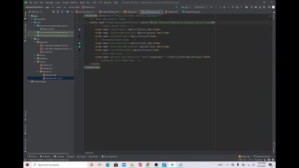Open the app run configuration dropdown
Image resolution: width=299 pixels, height=168 pixels.
[x=186, y=7]
